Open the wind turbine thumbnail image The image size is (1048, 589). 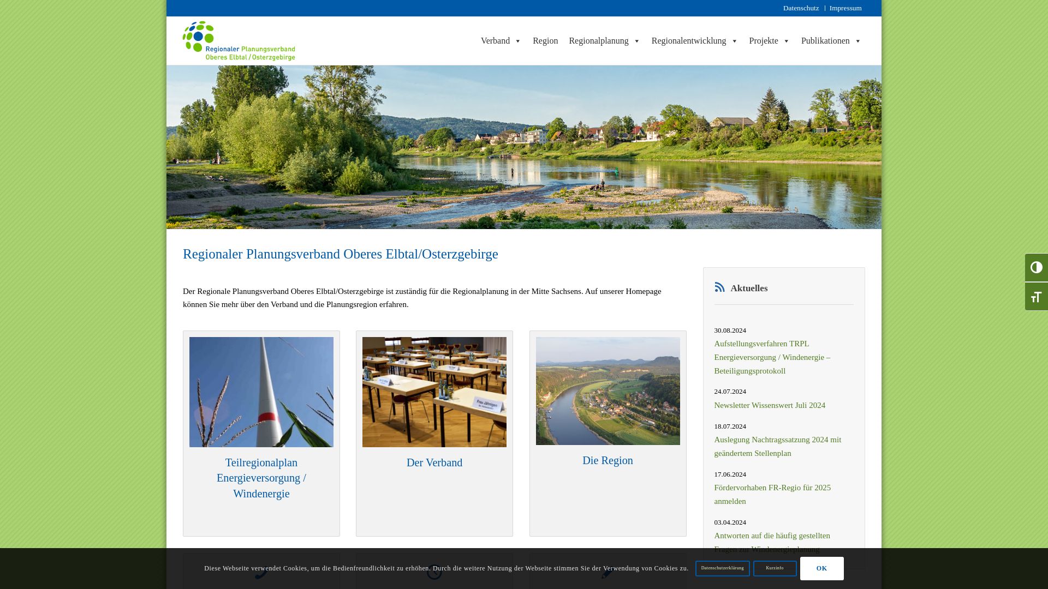coord(261,392)
